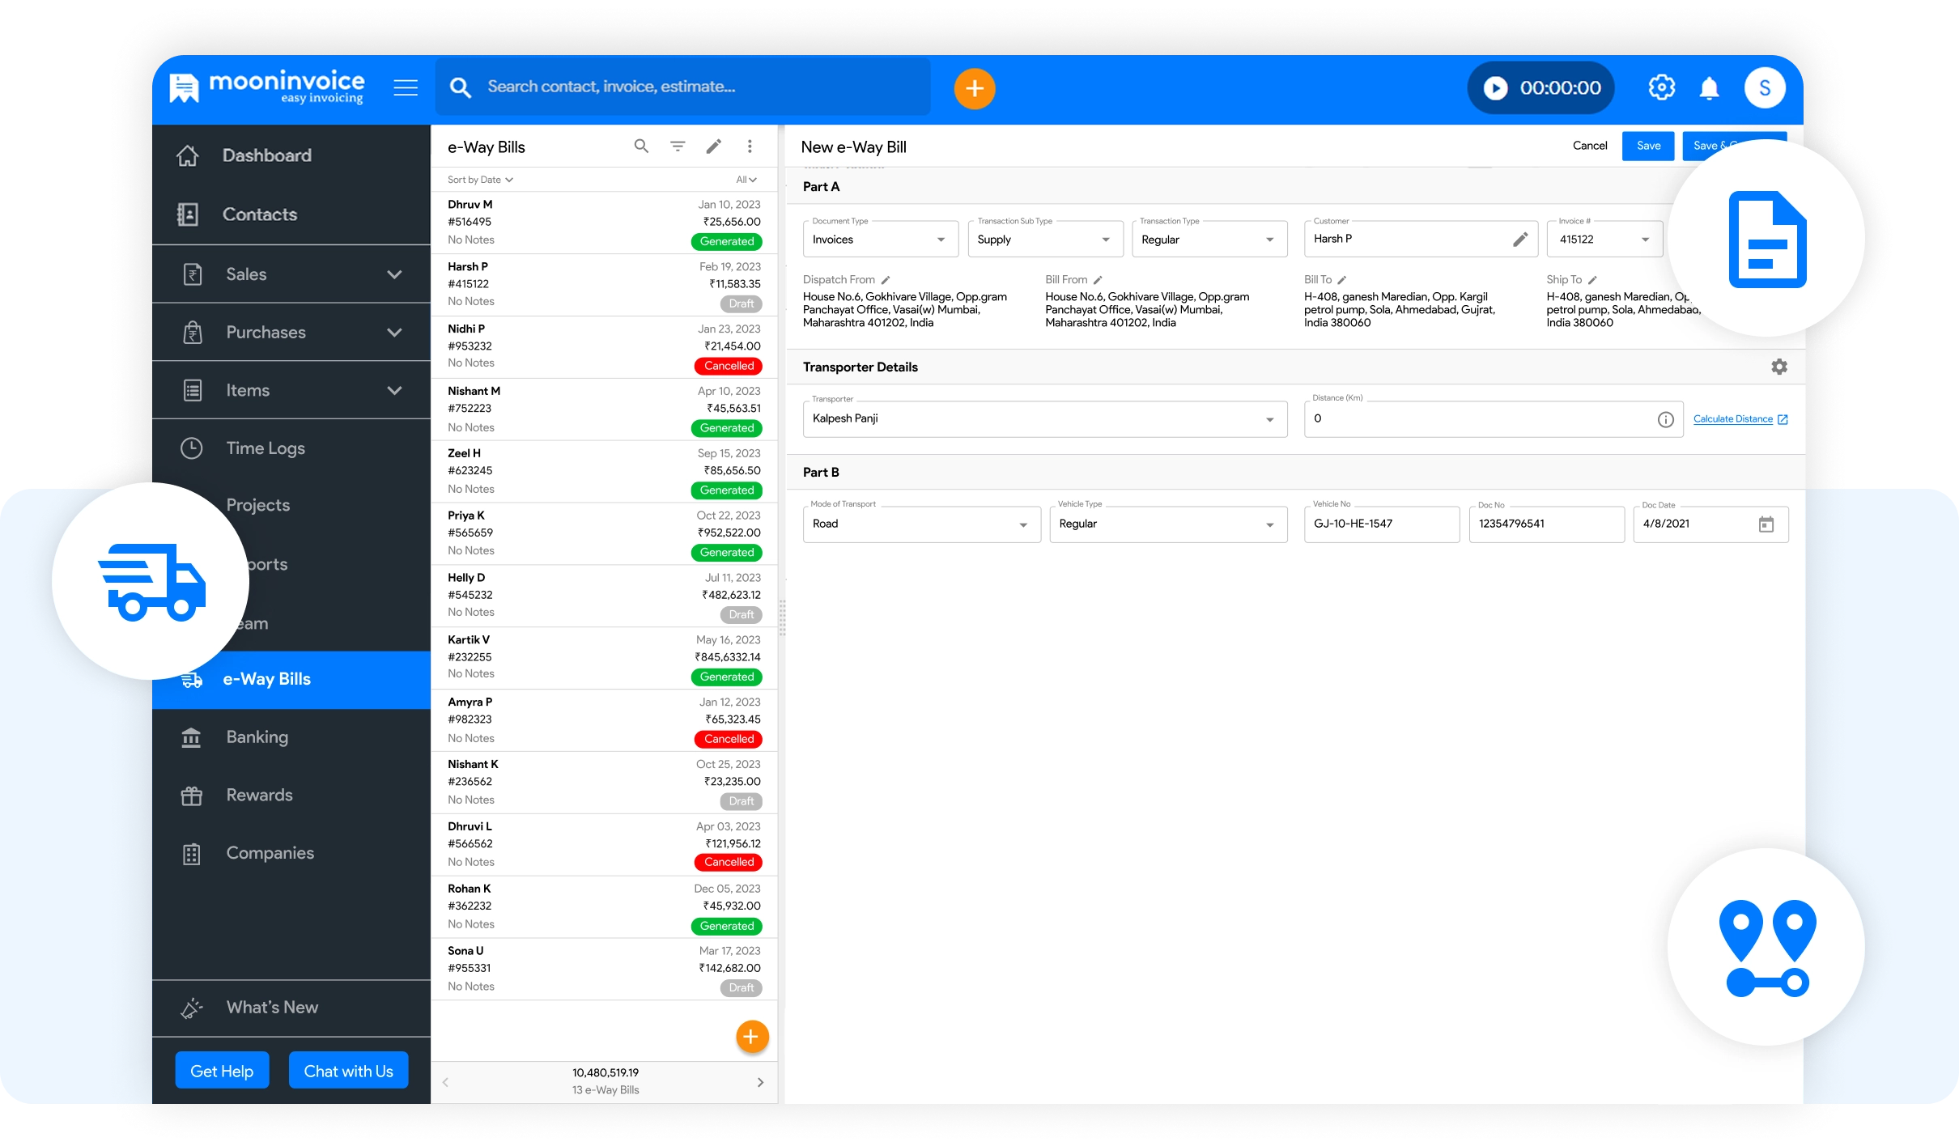Screen dimensions: 1959x1146
Task: Open filter icon in e-Way Bills header
Action: coord(678,146)
